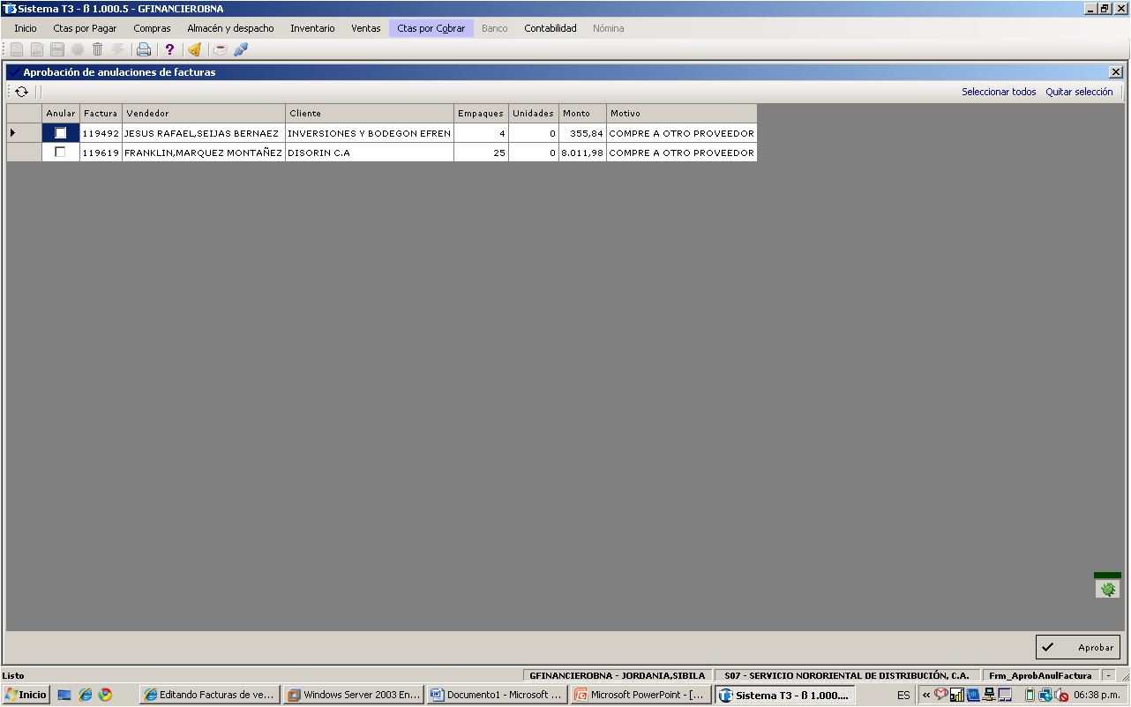Open the Ctas por Pagar menu

point(85,28)
